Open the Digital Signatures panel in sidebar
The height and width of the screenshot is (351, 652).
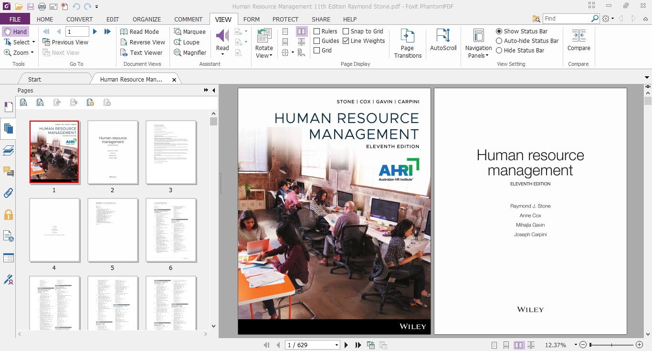point(8,279)
